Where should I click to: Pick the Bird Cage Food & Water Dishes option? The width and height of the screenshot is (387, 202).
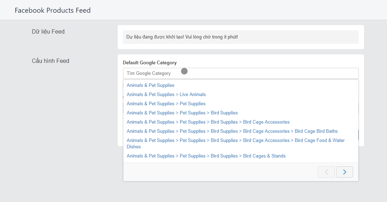[x=236, y=143]
